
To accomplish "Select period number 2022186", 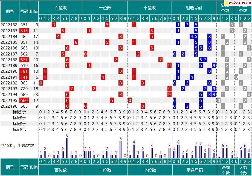I will click(x=9, y=48).
